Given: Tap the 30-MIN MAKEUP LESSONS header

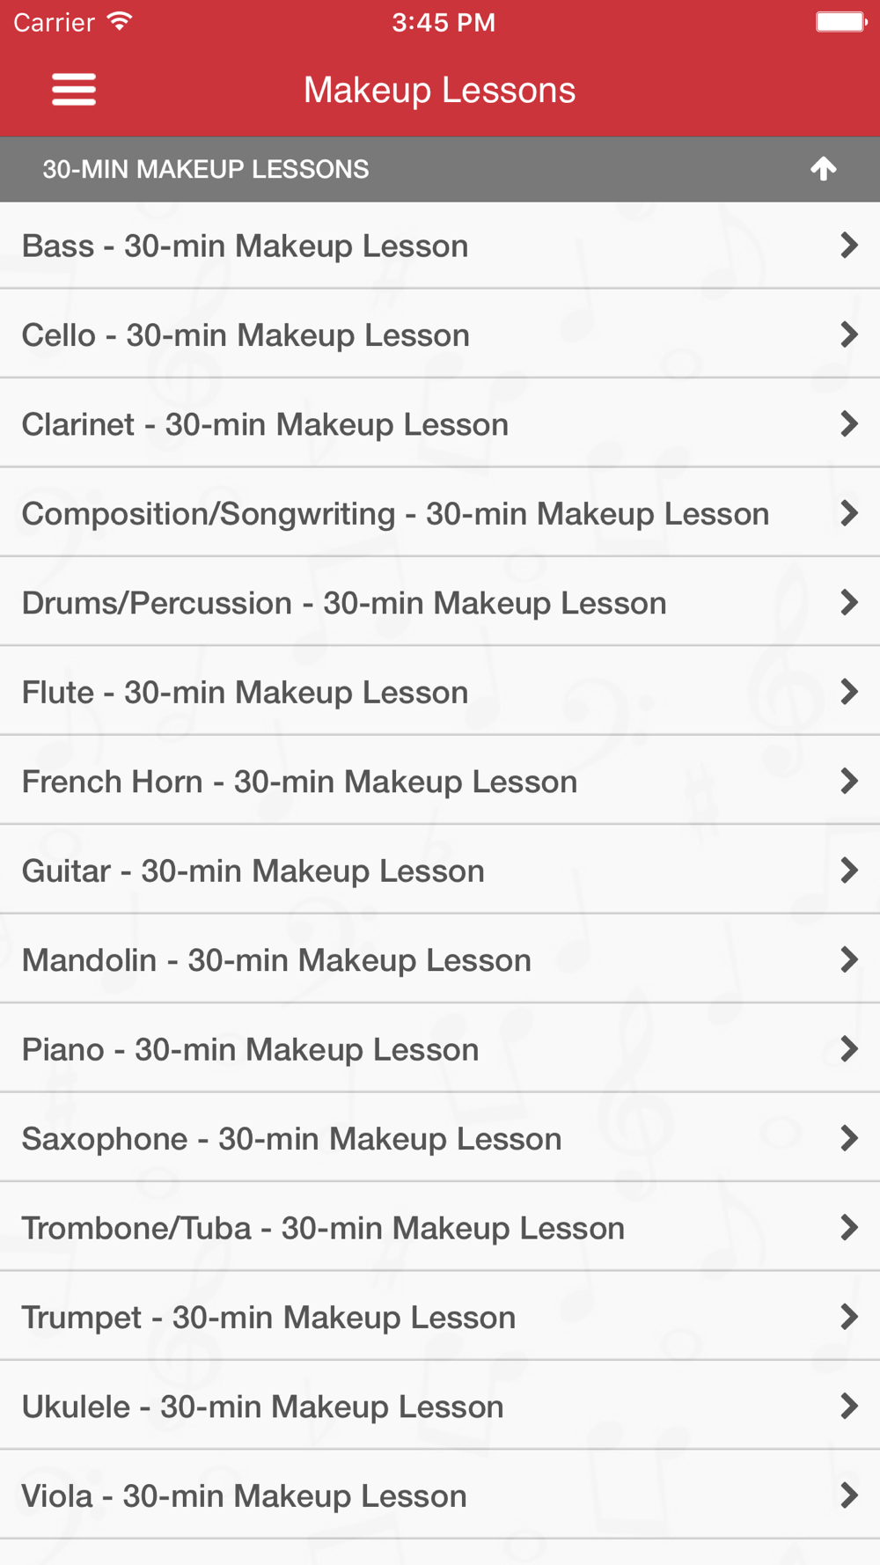Looking at the screenshot, I should 206,169.
